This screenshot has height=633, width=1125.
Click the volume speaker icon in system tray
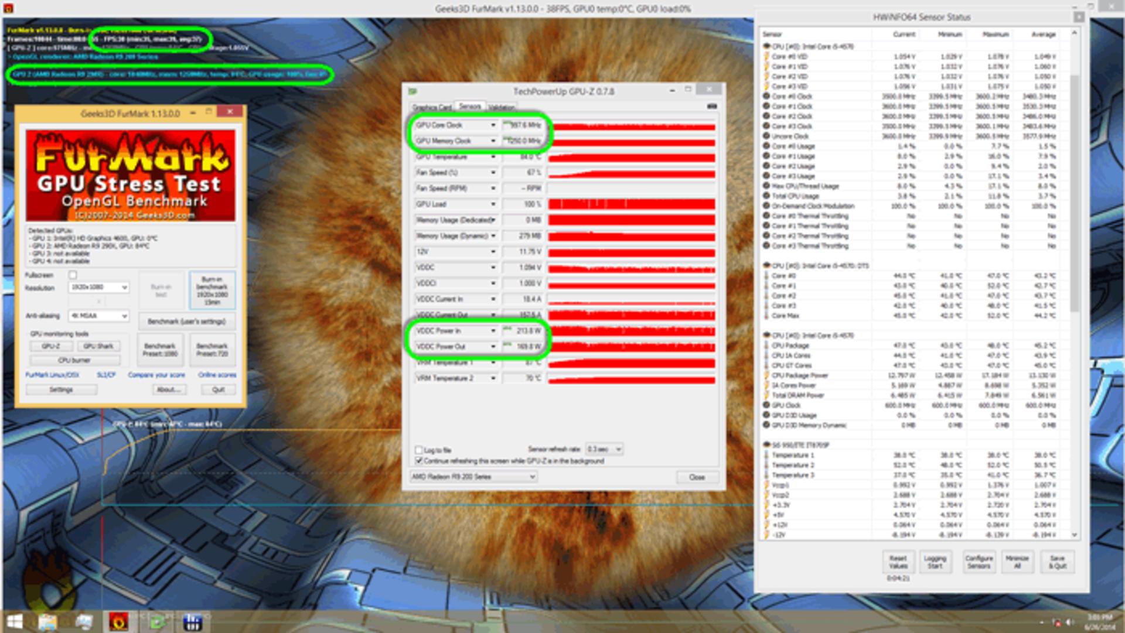[1070, 622]
